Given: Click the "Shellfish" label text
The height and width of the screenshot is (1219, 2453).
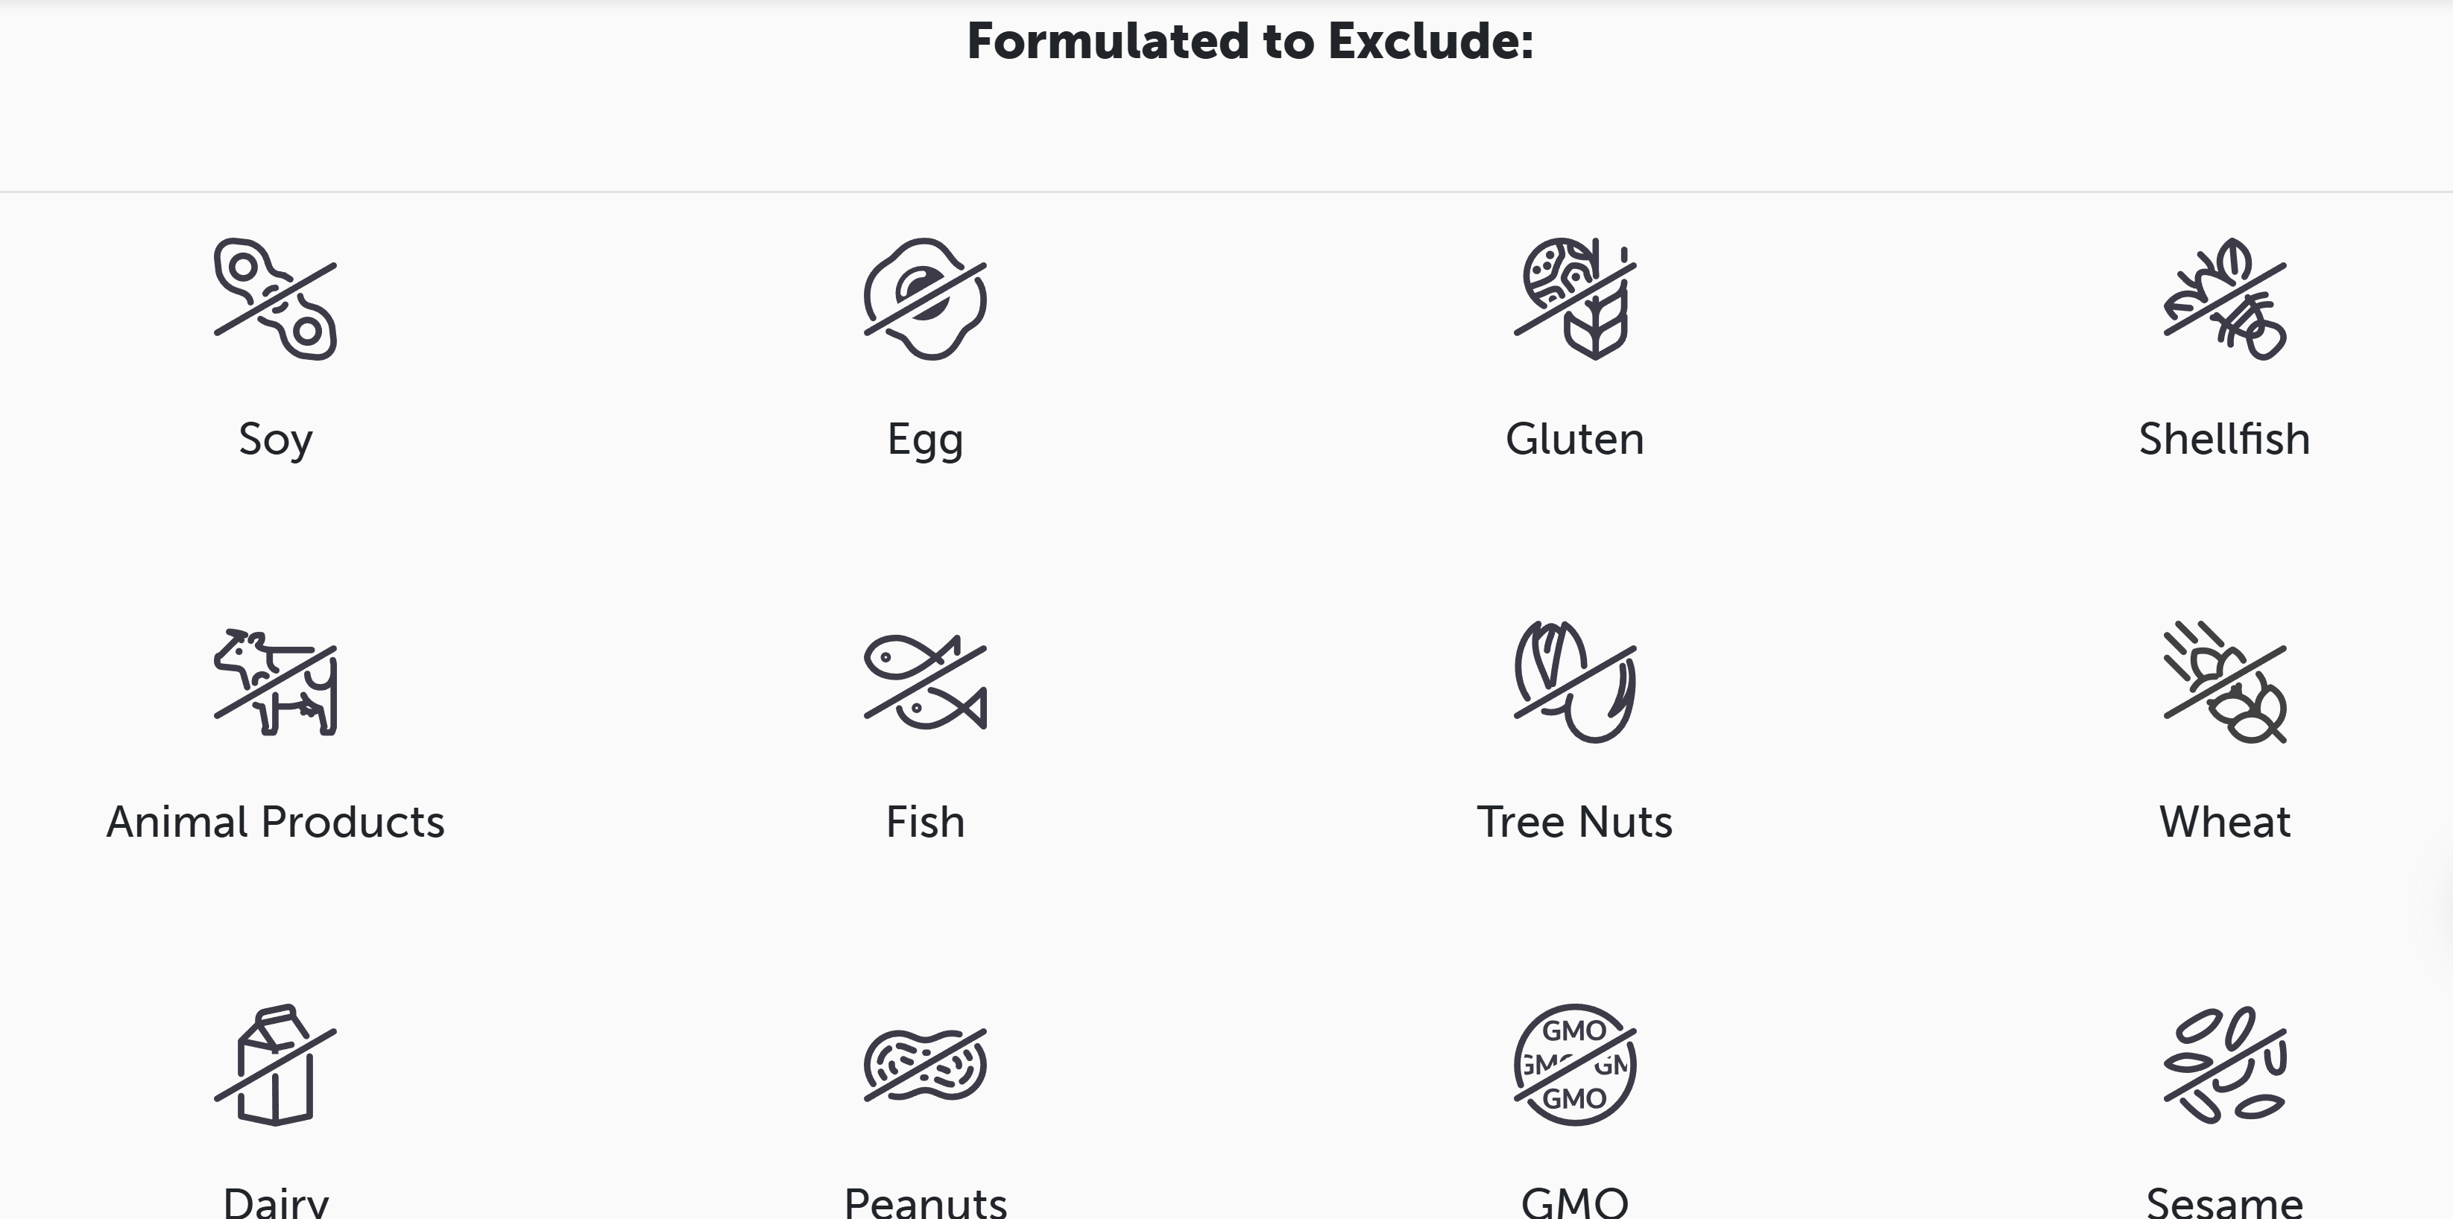Looking at the screenshot, I should pyautogui.click(x=2224, y=440).
